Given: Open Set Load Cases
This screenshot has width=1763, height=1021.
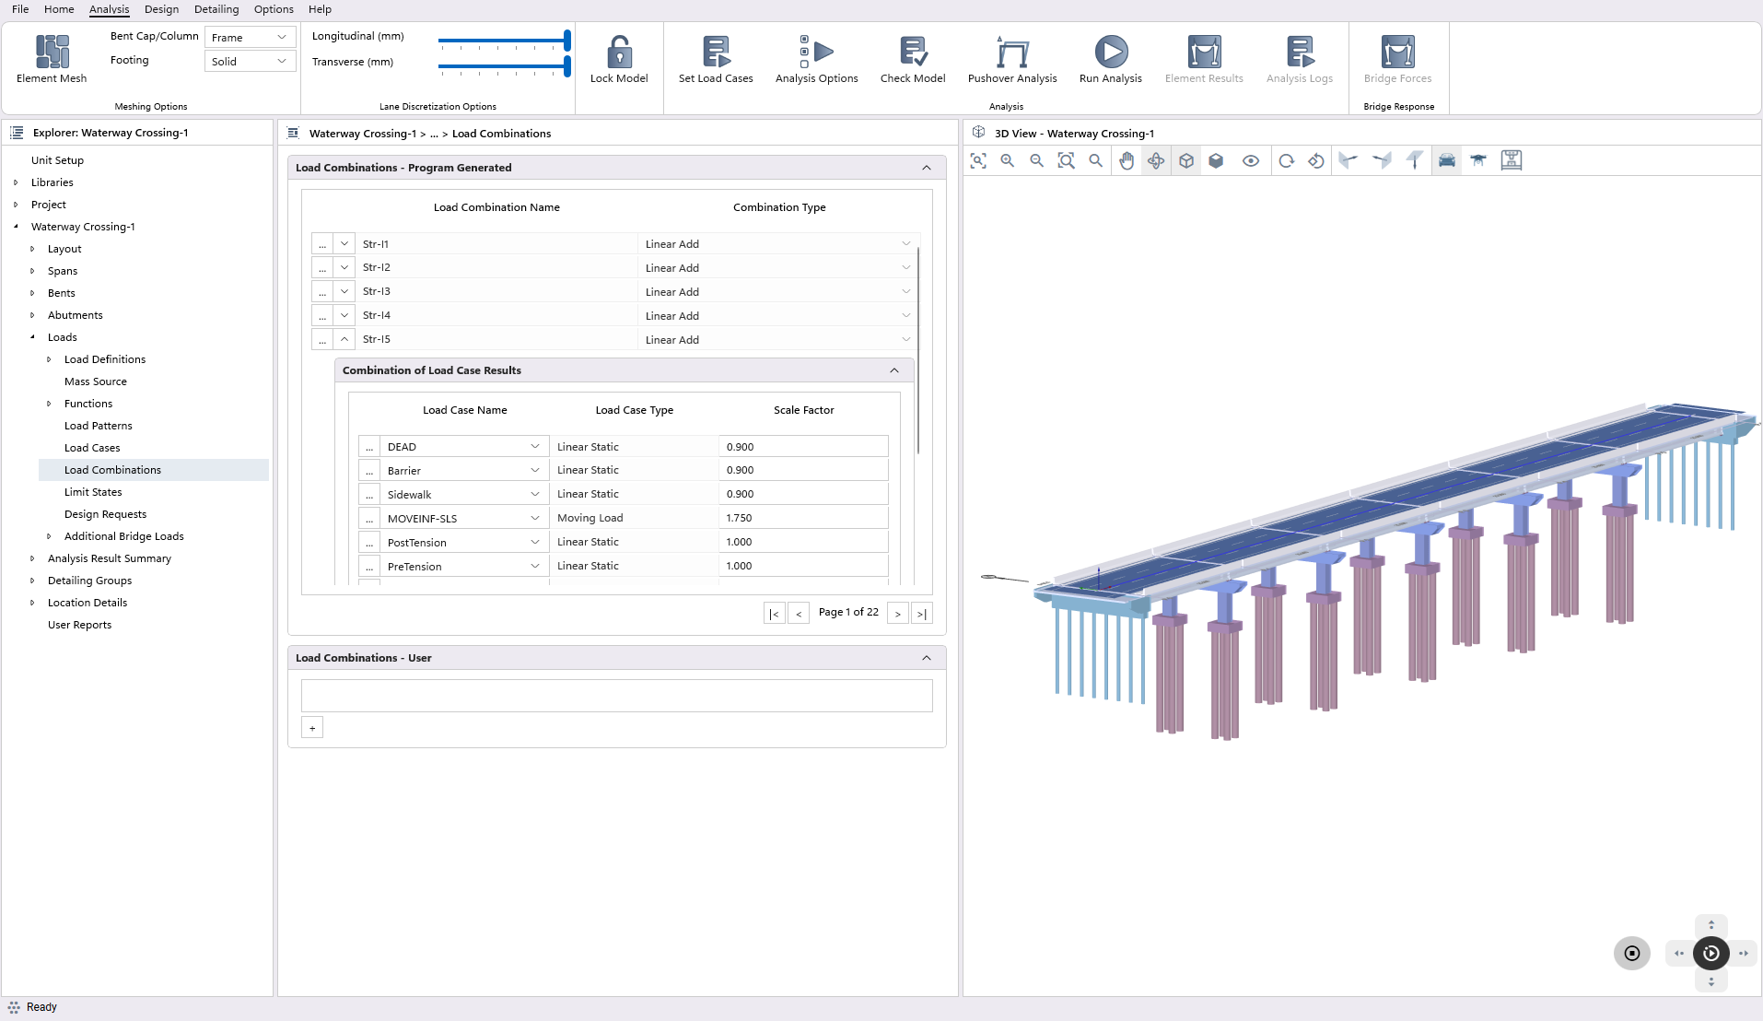Looking at the screenshot, I should click(x=715, y=53).
